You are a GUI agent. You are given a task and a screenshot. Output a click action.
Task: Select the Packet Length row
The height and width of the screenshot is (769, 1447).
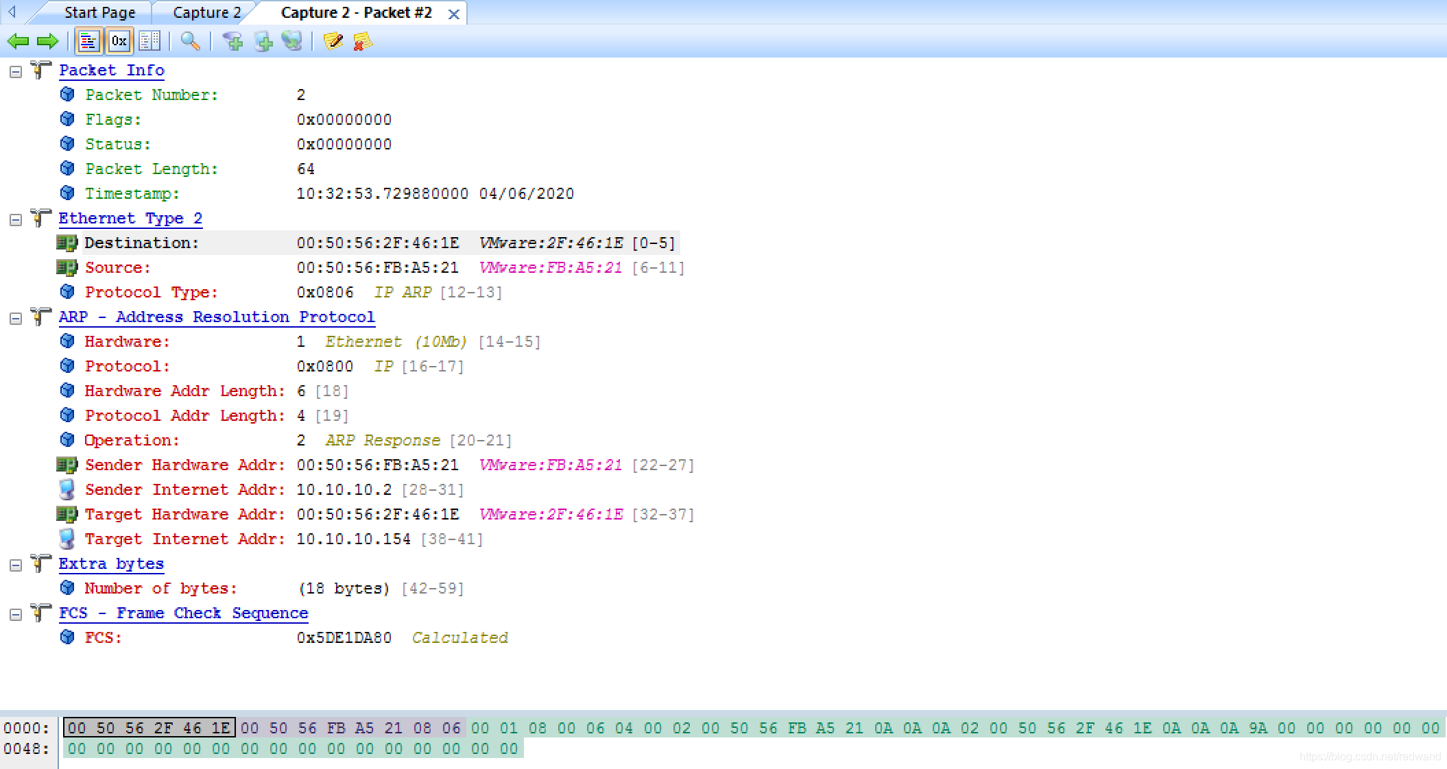click(200, 169)
